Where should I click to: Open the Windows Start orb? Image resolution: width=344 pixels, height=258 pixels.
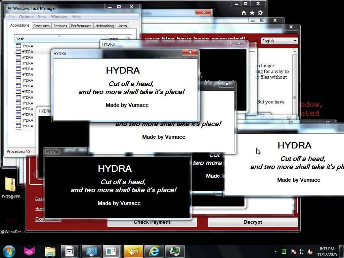pyautogui.click(x=9, y=251)
